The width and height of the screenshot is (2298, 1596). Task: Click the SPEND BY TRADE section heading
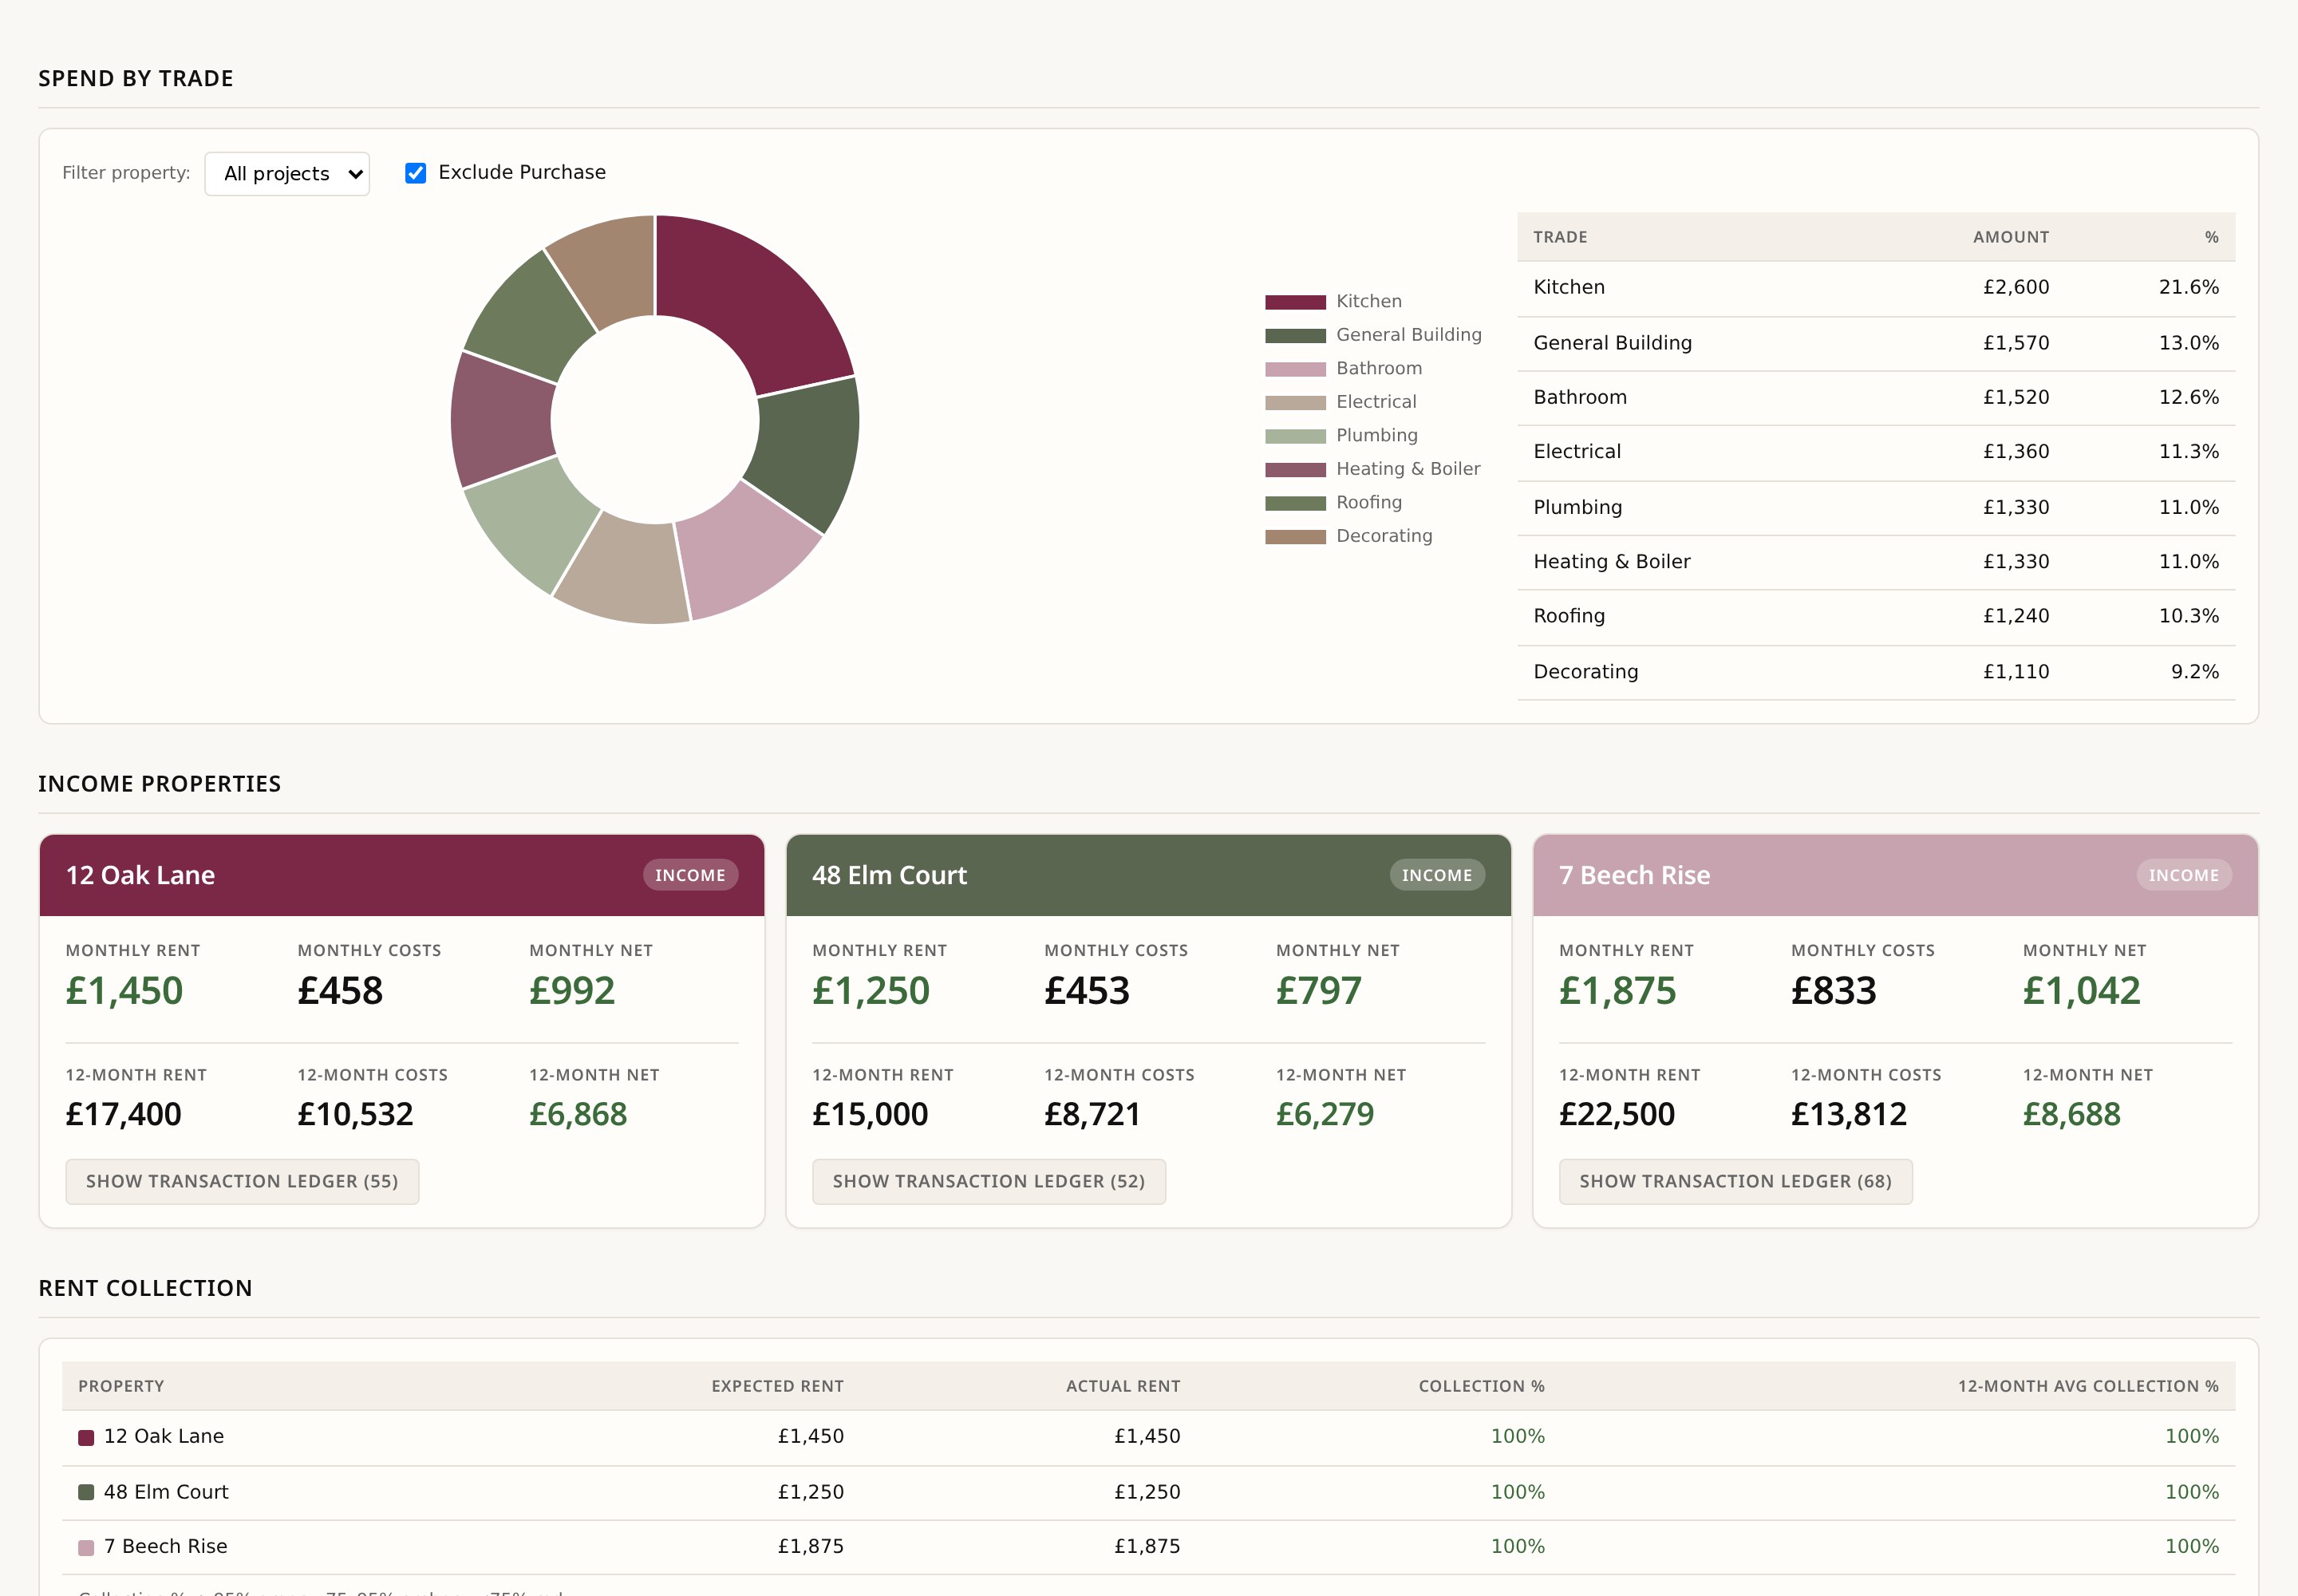coord(136,79)
